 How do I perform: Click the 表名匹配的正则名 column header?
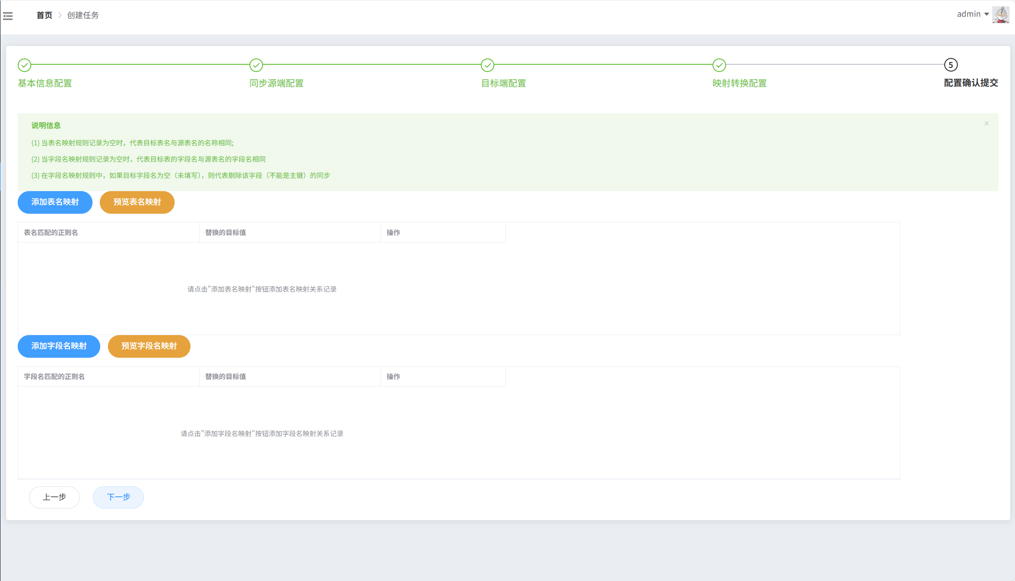click(51, 233)
